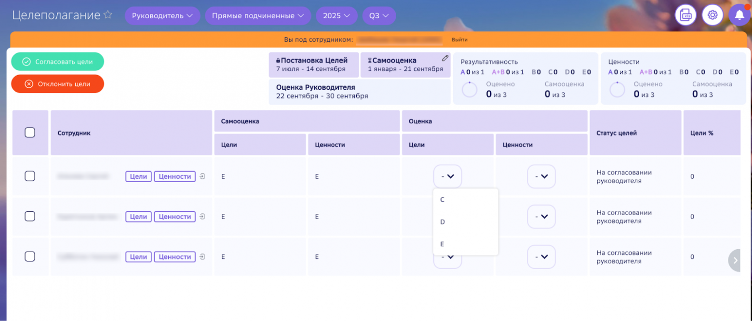752x321 pixels.
Task: Check the first employee row checkbox
Action: pos(30,176)
